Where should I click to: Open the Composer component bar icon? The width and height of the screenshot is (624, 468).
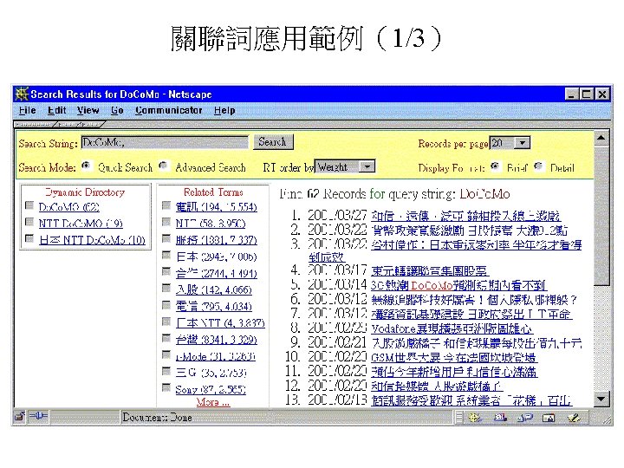pyautogui.click(x=574, y=418)
